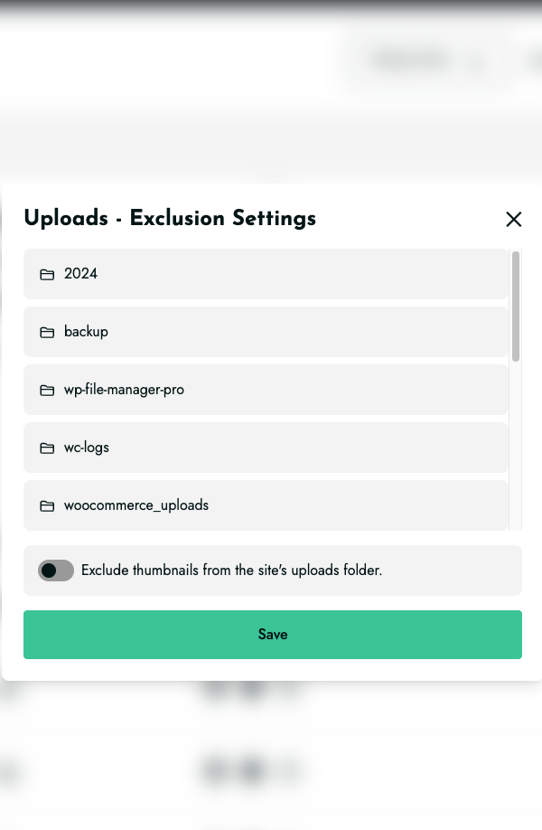Select the 2024 folder name
Viewport: 542px width, 830px height.
[x=81, y=274]
